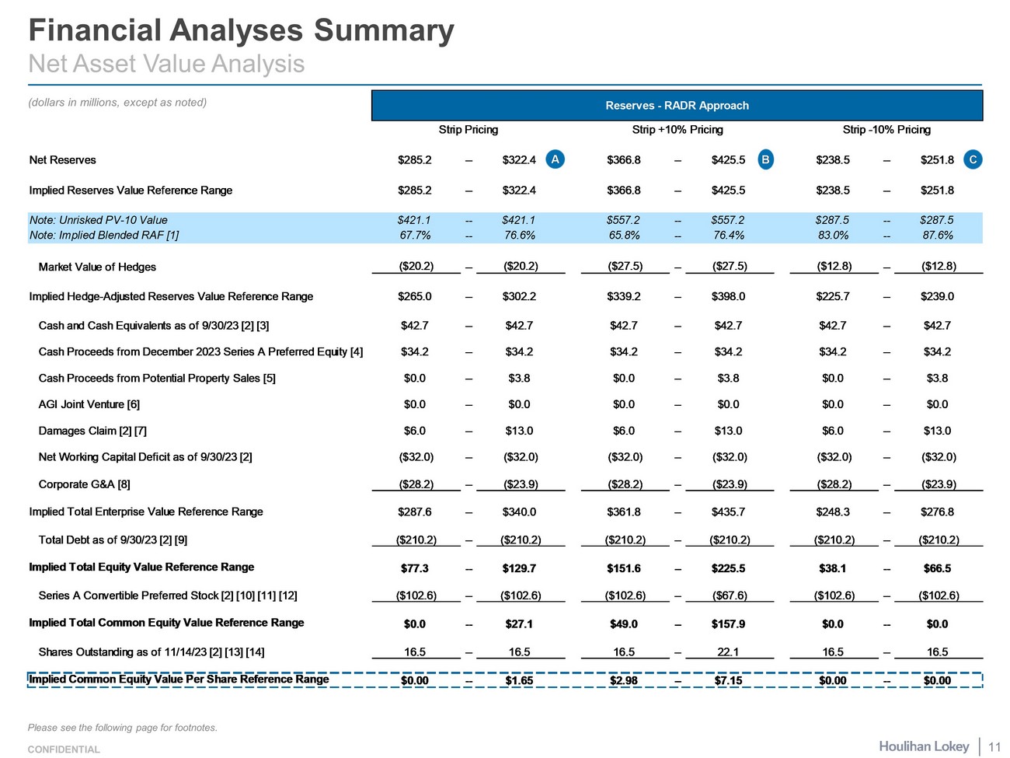
Task: Click the Corporate G&A row label
Action: coord(84,484)
